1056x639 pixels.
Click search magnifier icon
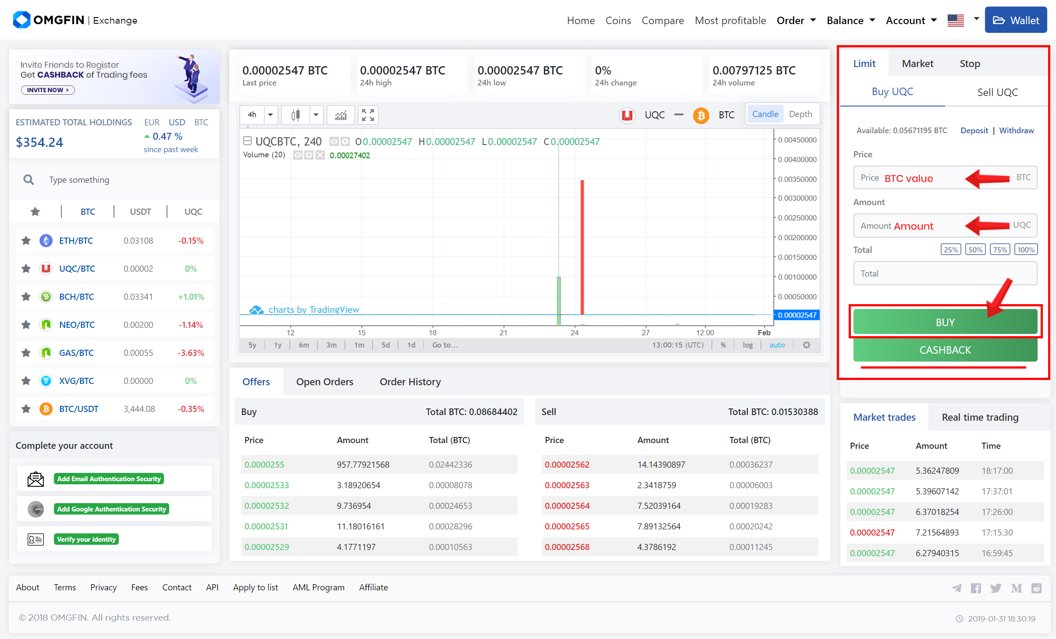(x=28, y=180)
